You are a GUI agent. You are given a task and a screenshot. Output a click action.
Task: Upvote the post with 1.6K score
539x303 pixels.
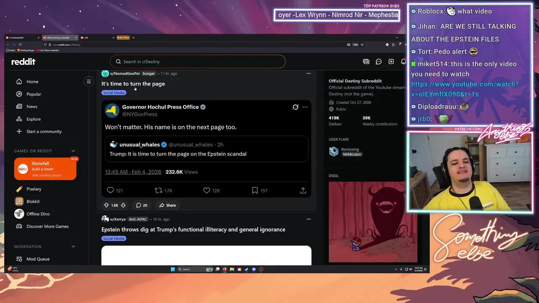(107, 205)
